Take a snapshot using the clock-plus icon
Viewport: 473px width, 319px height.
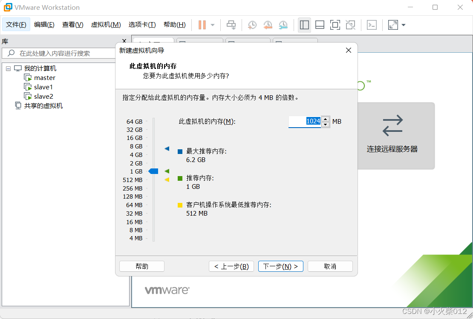pyautogui.click(x=252, y=25)
